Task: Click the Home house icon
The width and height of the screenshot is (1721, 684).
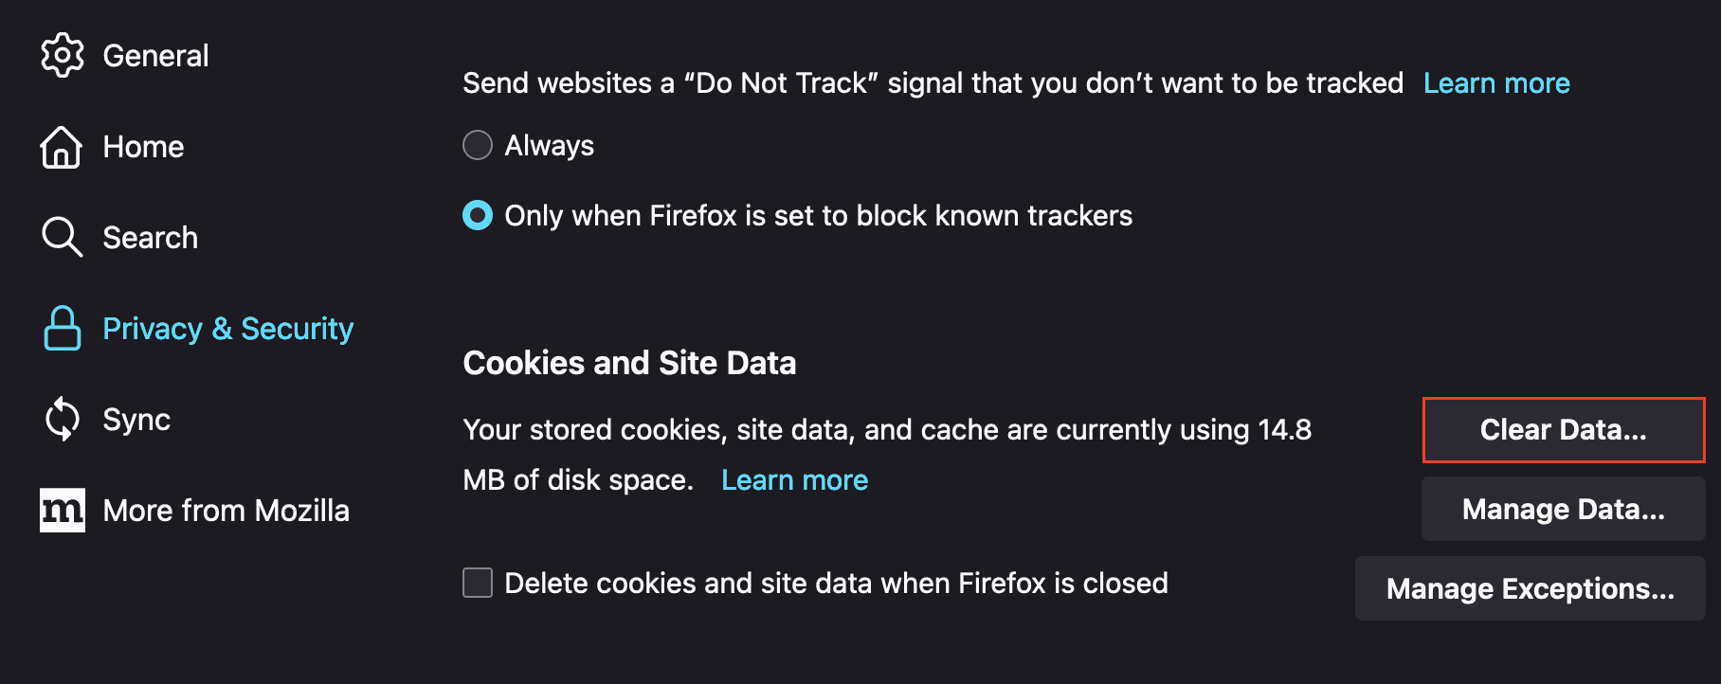Action: (x=62, y=147)
